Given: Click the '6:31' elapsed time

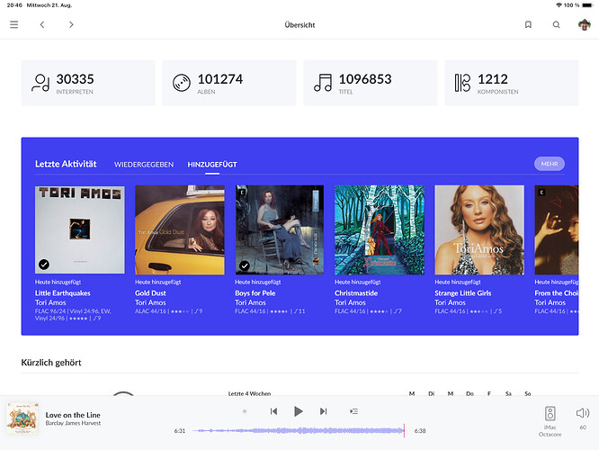Looking at the screenshot, I should click(180, 430).
